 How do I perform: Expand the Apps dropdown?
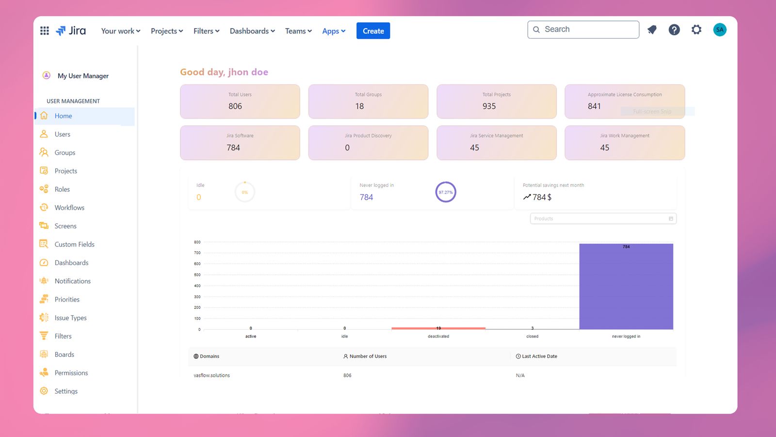(x=334, y=31)
